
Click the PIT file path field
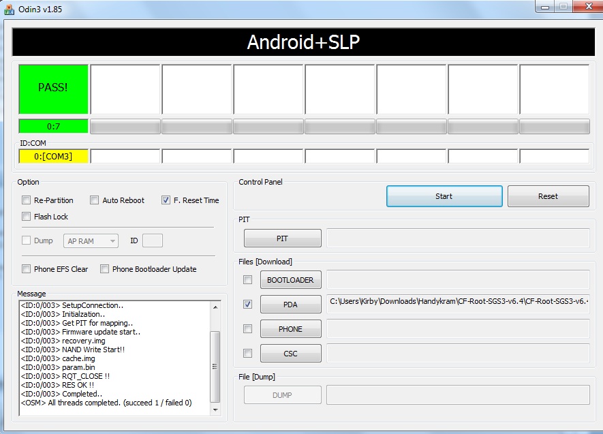(x=458, y=238)
